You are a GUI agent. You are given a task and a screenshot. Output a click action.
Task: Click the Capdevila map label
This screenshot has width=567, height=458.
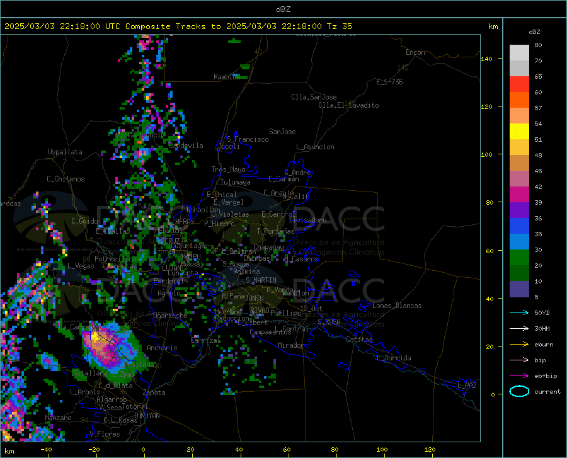coord(186,146)
